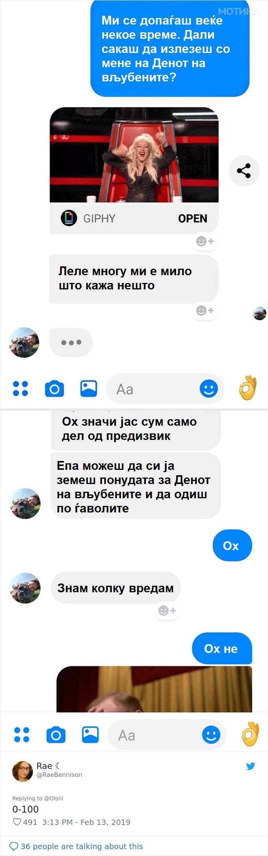Screen dimensions: 268x856
Task: Open emoji picker in top message field
Action: [x=209, y=389]
